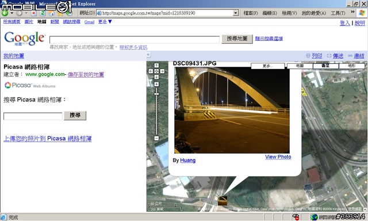Click the map zoom slider handle
The width and height of the screenshot is (368, 221).
point(156,94)
